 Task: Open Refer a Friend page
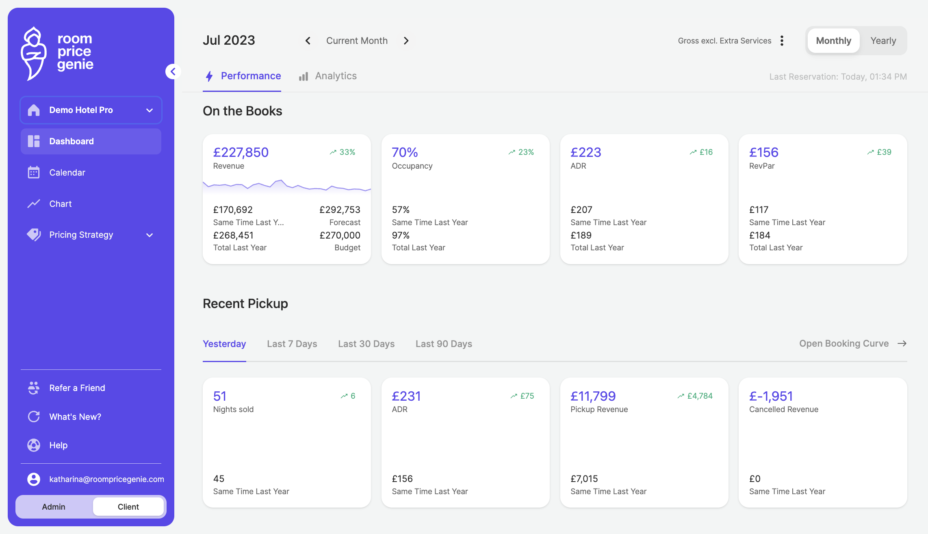pyautogui.click(x=91, y=388)
